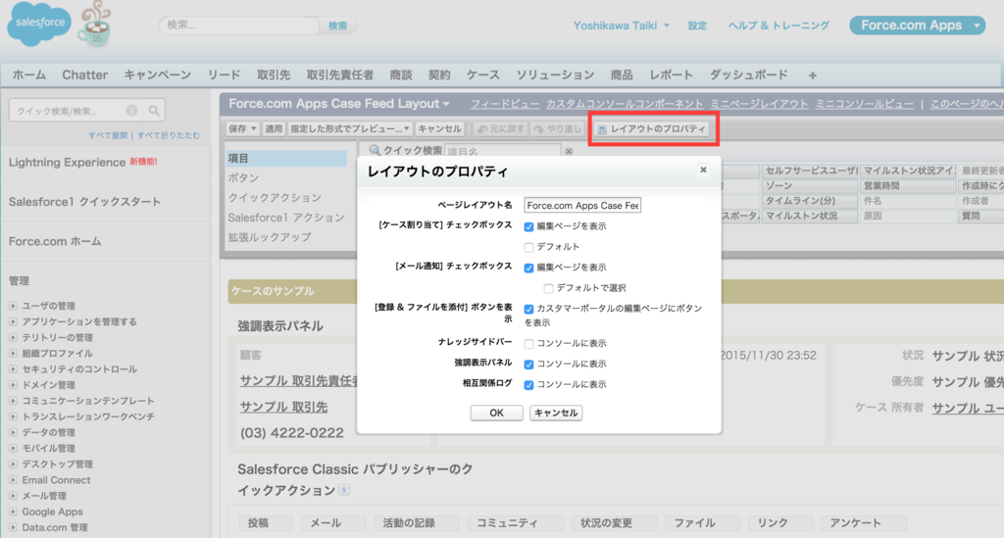
Task: Expand デスクトップ管理 node
Action: 13,464
